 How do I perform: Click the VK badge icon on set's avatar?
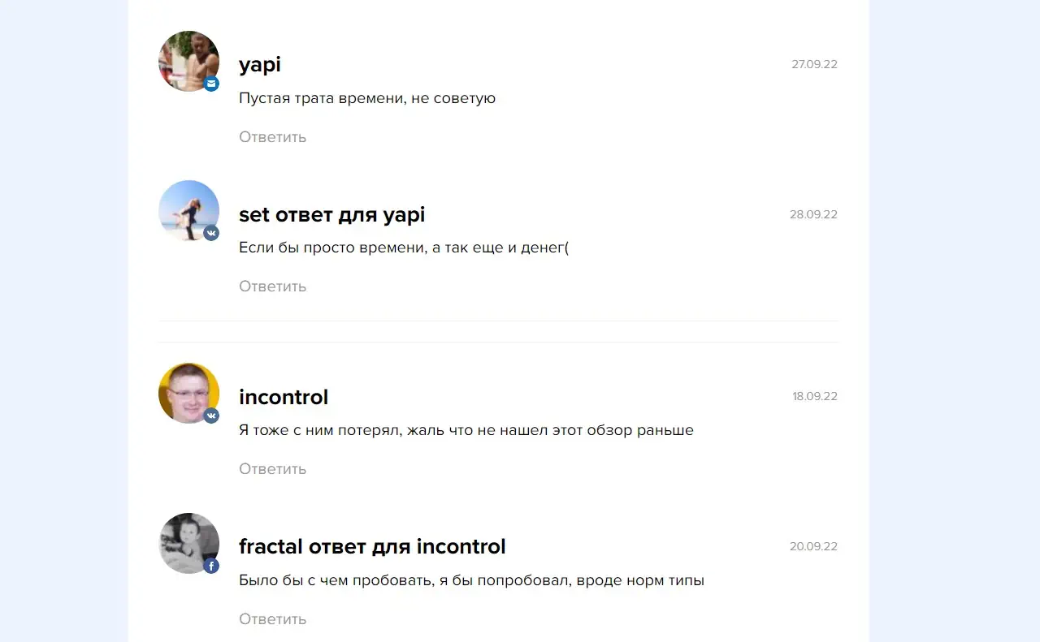coord(211,234)
